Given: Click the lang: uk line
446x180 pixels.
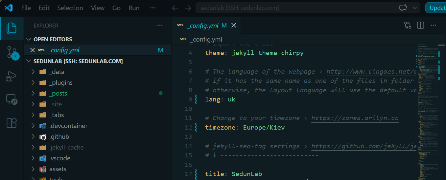Looking at the screenshot, I should pos(220,99).
